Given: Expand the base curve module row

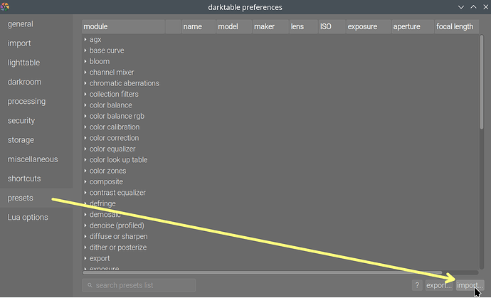Looking at the screenshot, I should (x=85, y=50).
